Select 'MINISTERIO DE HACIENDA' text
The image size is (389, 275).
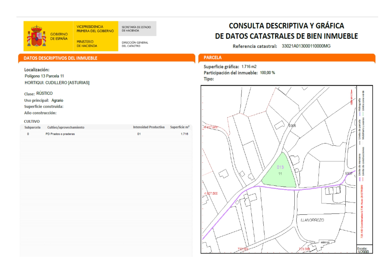87,44
